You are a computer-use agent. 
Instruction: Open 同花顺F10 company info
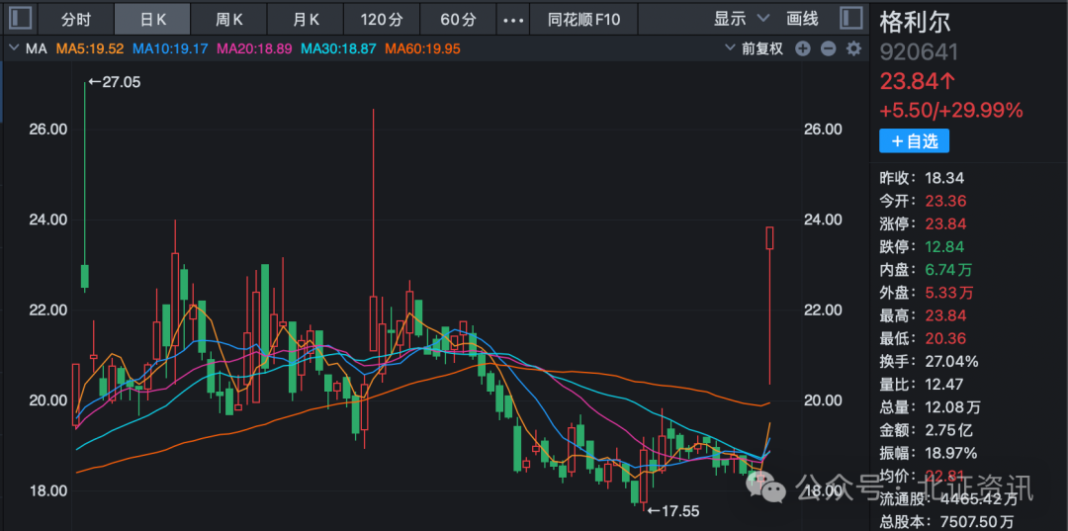[x=584, y=19]
